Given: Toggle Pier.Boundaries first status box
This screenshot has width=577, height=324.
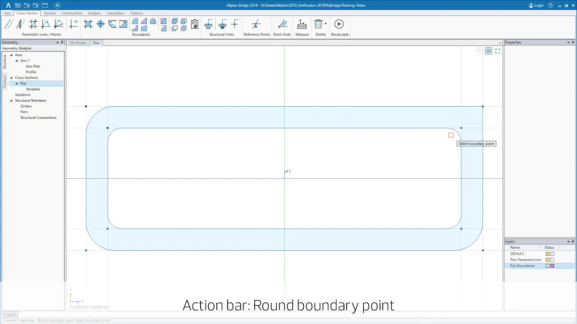Looking at the screenshot, I should (548, 266).
